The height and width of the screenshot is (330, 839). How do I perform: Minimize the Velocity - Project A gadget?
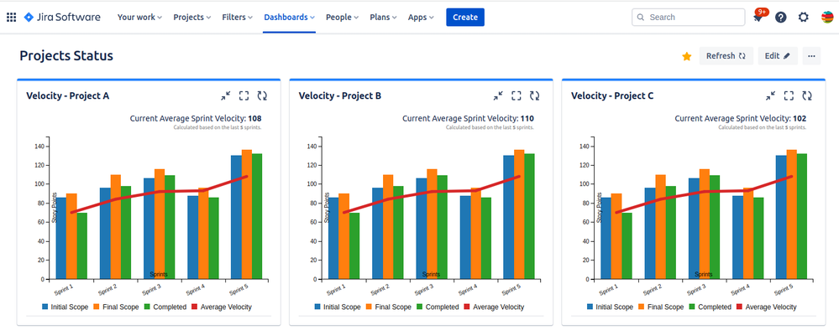click(225, 95)
